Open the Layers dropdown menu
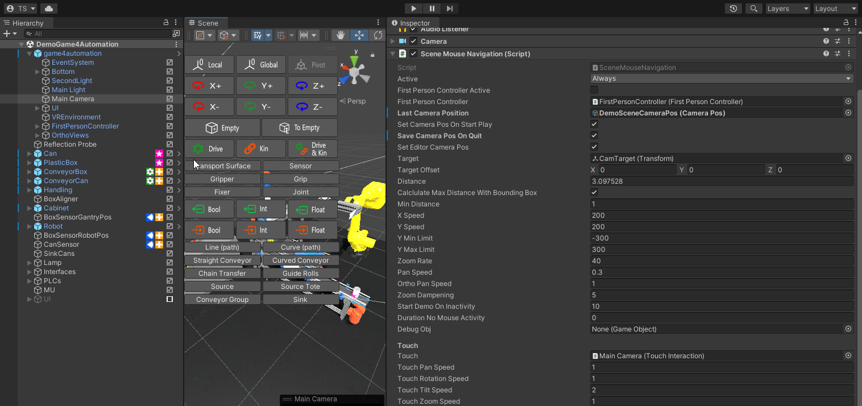 (x=787, y=9)
